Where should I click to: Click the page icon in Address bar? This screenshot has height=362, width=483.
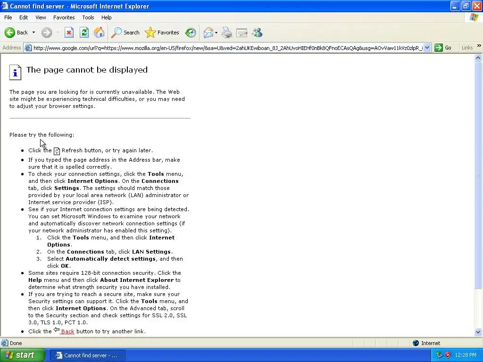click(28, 48)
